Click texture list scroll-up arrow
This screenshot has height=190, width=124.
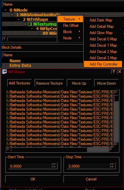(x=116, y=92)
